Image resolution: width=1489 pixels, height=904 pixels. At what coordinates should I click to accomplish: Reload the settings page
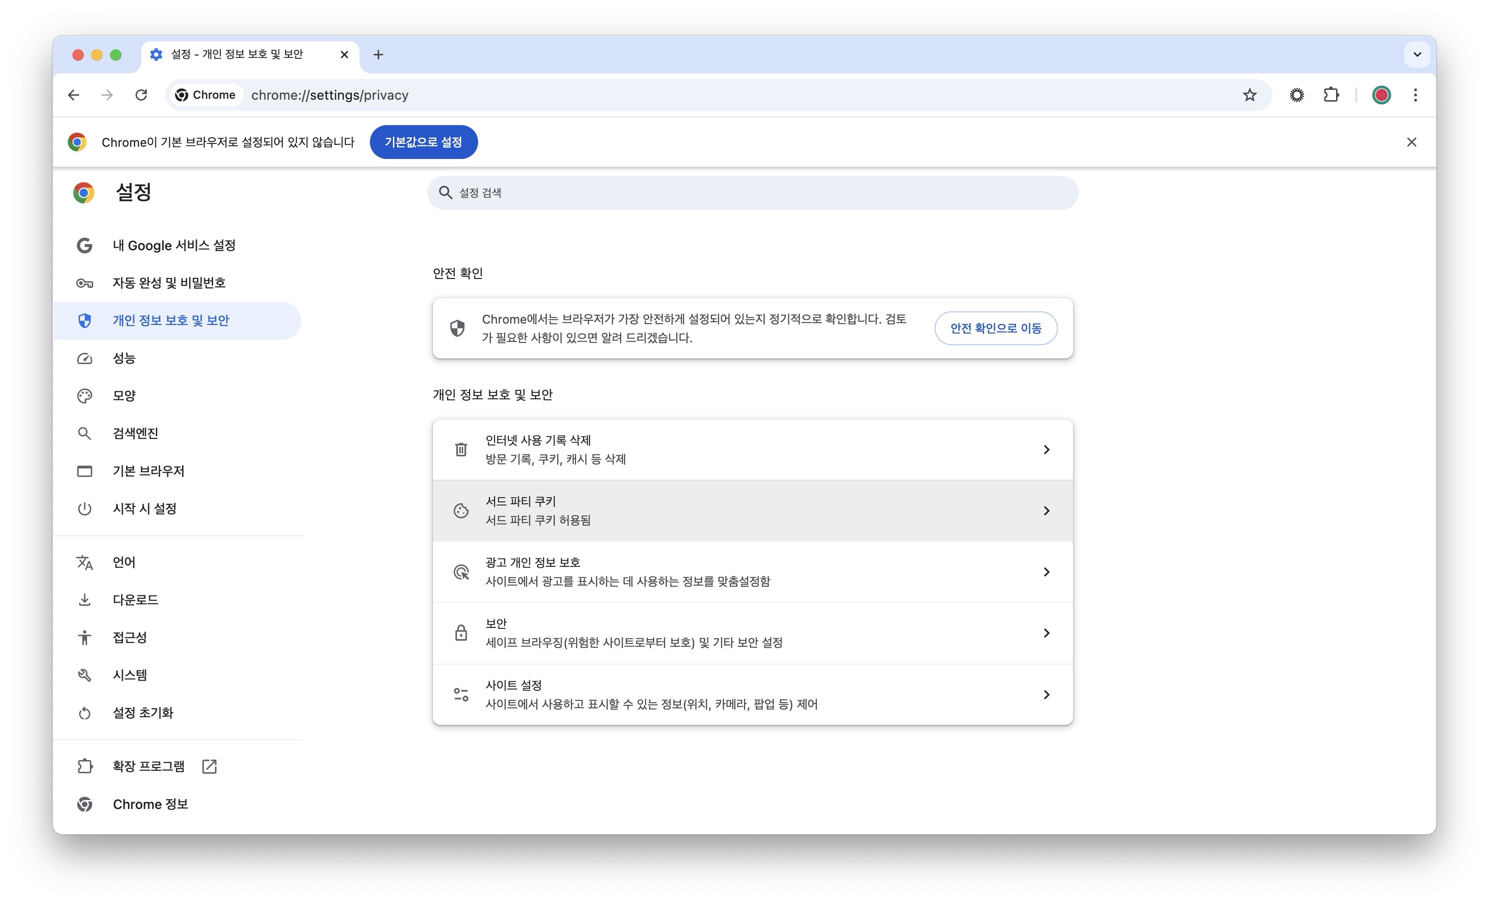point(141,95)
